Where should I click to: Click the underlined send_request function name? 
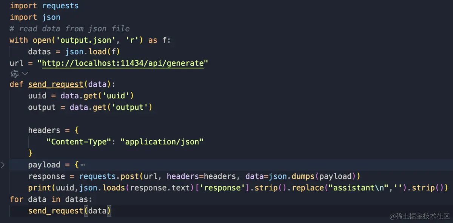click(55, 84)
